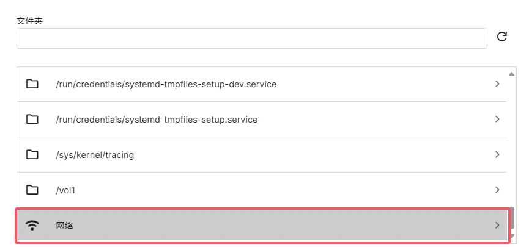The height and width of the screenshot is (247, 529).
Task: Click the 文件夹 path input field
Action: coord(251,38)
